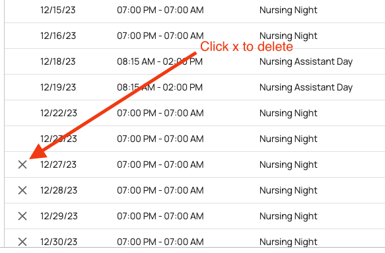Click Nursing Night on the 12/29/23 row
The height and width of the screenshot is (253, 385).
(289, 217)
